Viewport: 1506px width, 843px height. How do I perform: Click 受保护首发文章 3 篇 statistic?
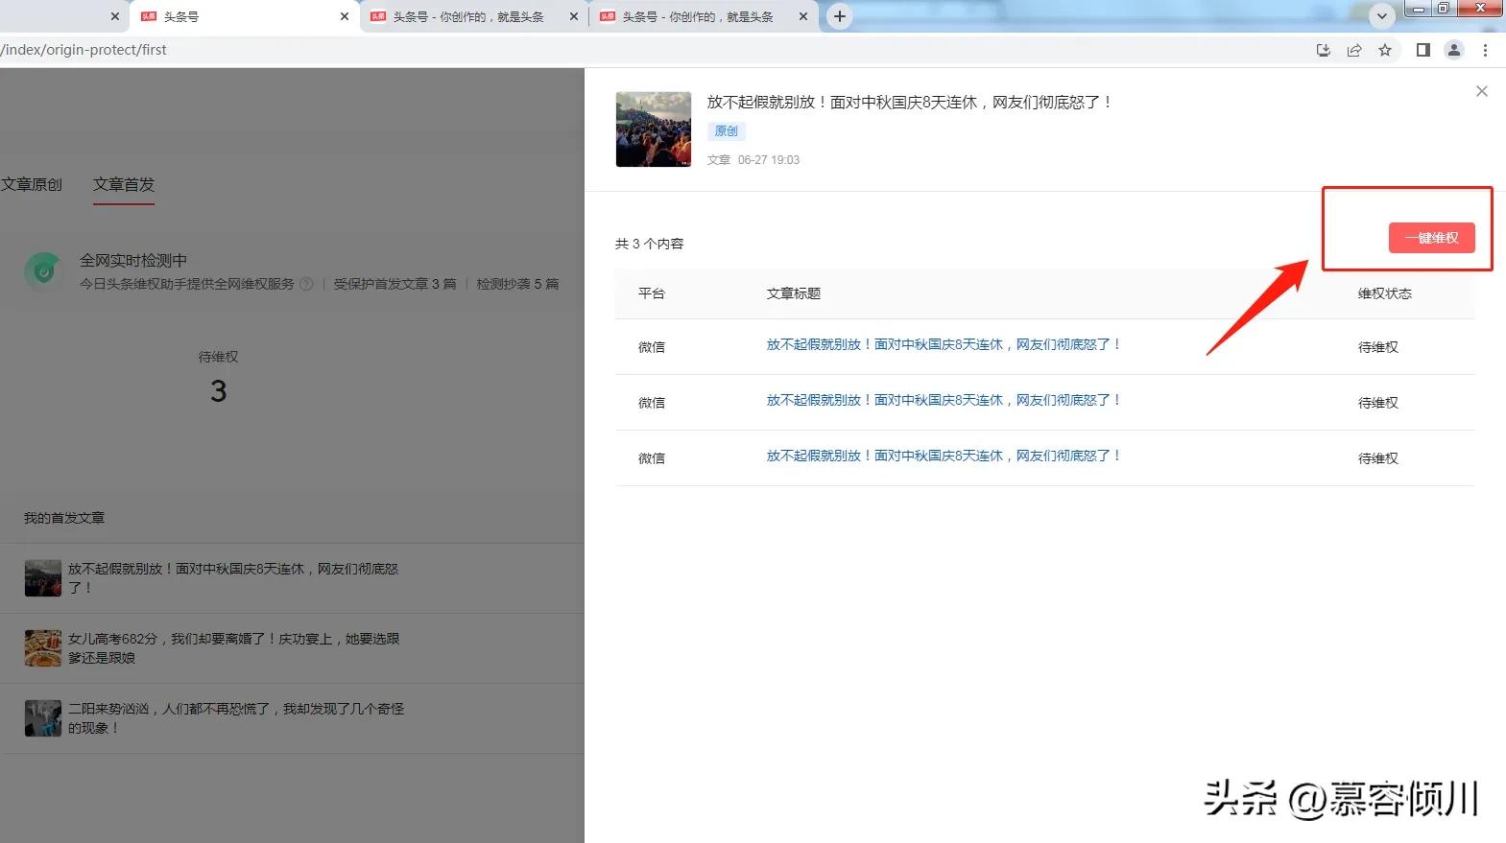(394, 284)
